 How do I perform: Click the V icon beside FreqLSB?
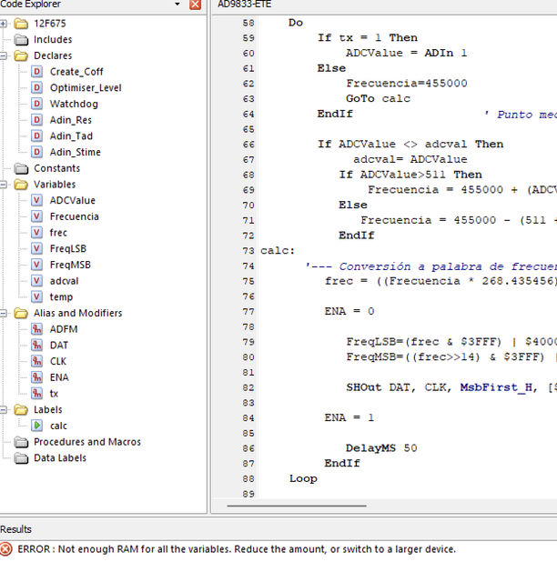point(36,248)
